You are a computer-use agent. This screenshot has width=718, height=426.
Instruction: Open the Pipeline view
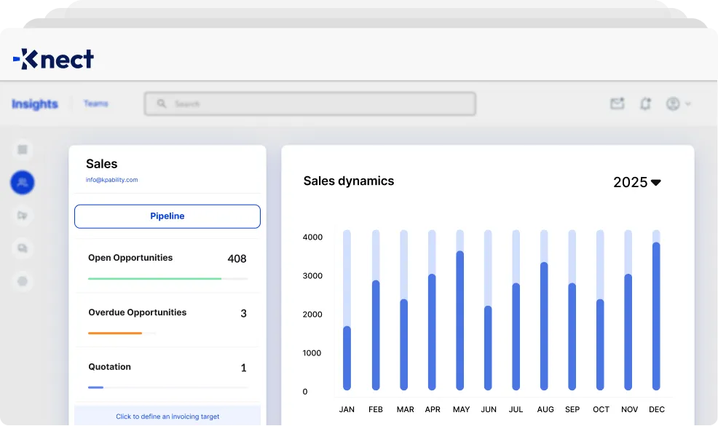pyautogui.click(x=167, y=216)
